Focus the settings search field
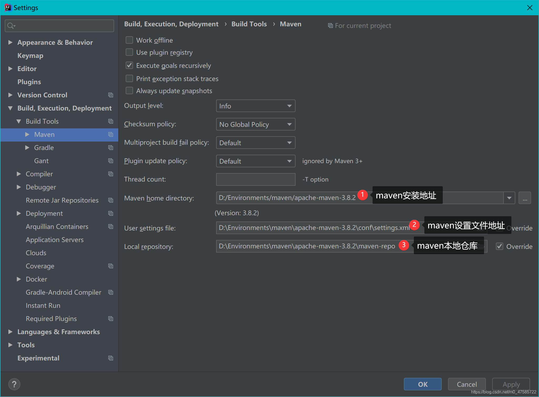 pyautogui.click(x=59, y=26)
